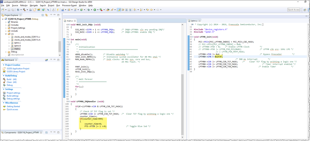Maximize the Project Explorer panel
Screen dimensions: 310x141
[x=58, y=15]
